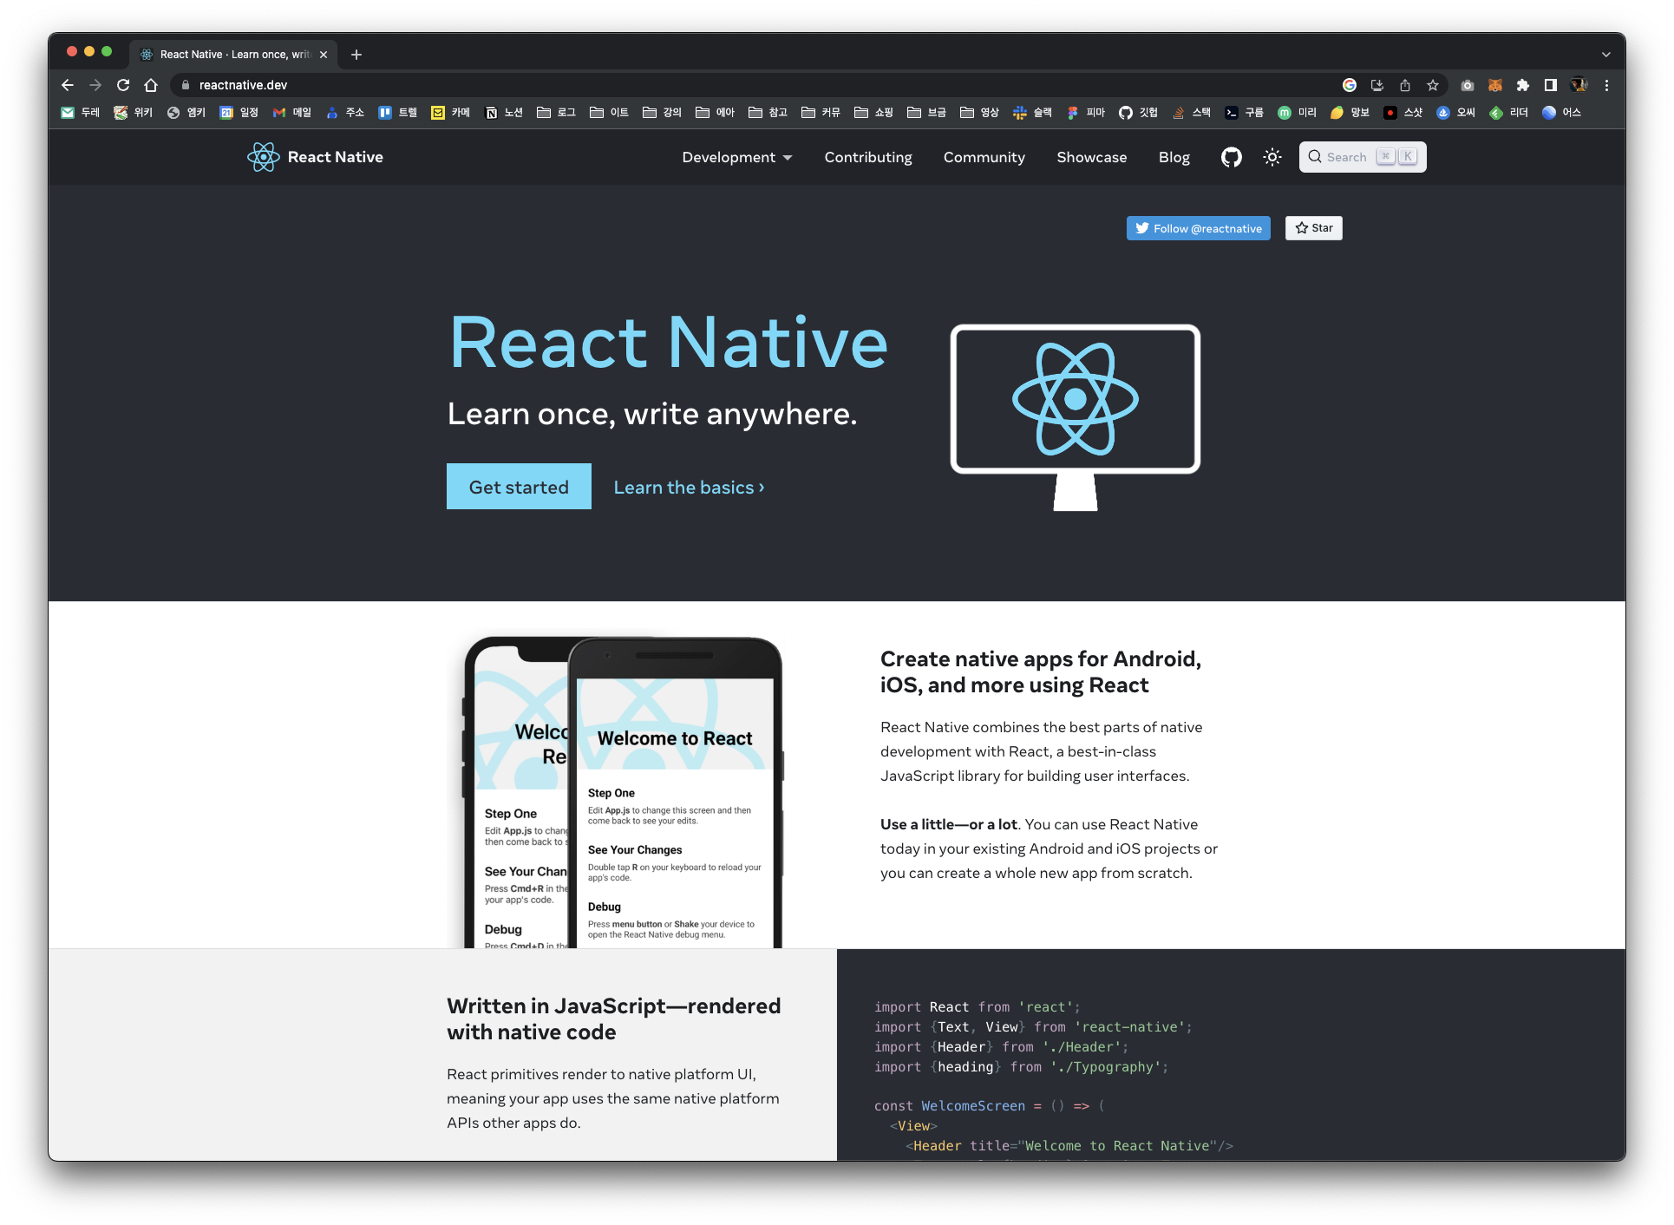
Task: Reload the page with the refresh icon
Action: click(123, 85)
